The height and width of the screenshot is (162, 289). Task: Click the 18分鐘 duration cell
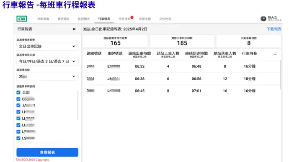(249, 79)
